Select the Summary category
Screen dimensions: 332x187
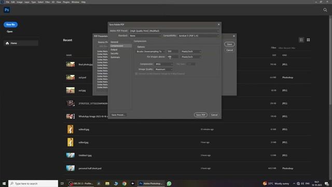pyautogui.click(x=115, y=57)
